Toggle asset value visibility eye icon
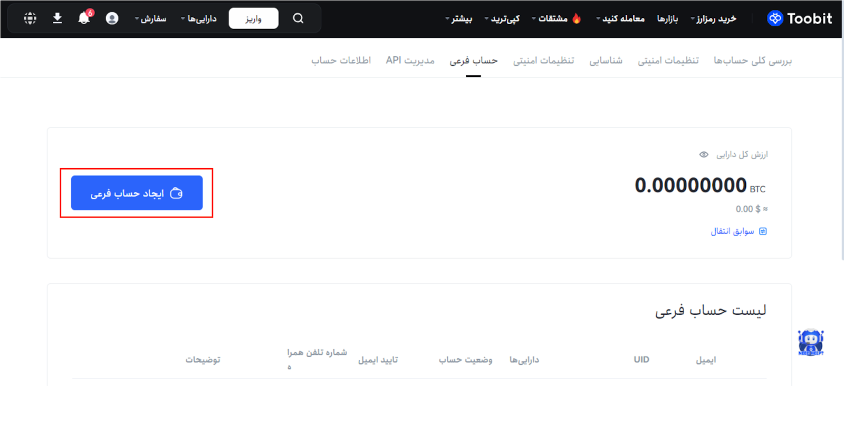Image resolution: width=844 pixels, height=432 pixels. click(704, 154)
